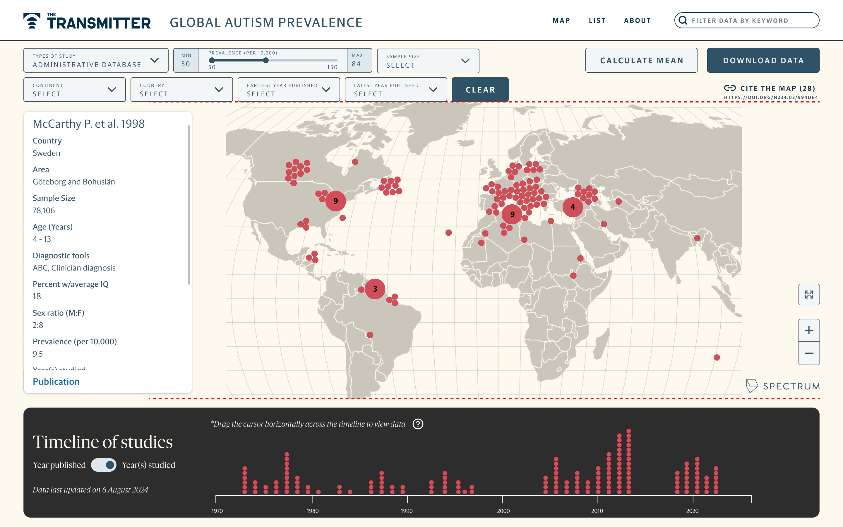This screenshot has height=527, width=843.
Task: Expand the Country dropdown
Action: point(181,90)
